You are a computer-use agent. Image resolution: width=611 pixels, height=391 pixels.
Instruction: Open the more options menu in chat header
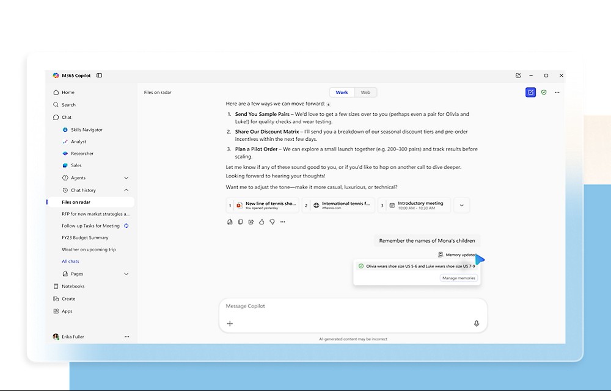coord(557,92)
